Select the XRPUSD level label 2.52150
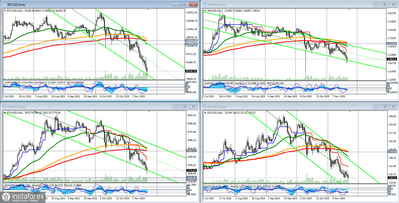The height and width of the screenshot is (203, 399). (x=392, y=44)
